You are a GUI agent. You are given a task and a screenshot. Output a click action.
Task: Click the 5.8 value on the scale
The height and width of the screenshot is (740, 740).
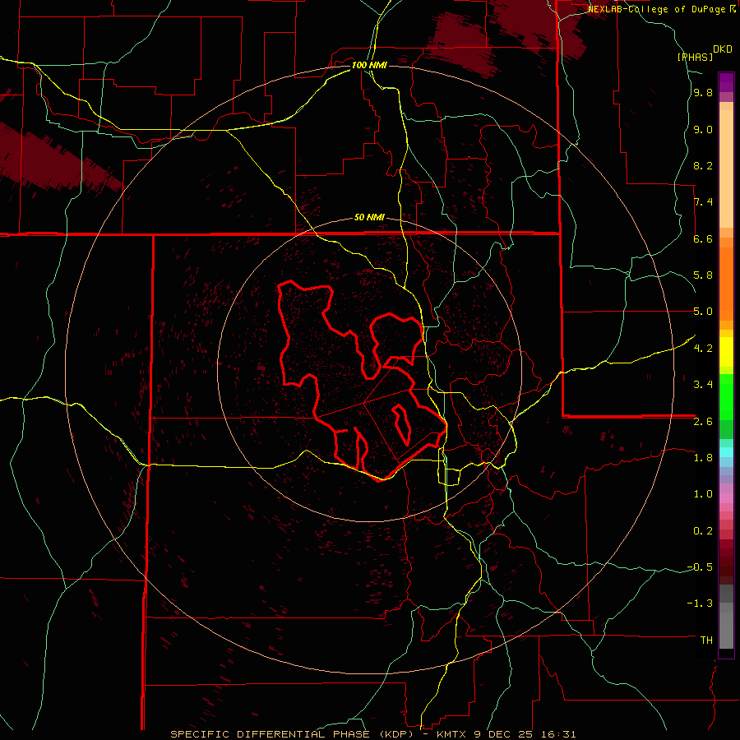click(703, 275)
